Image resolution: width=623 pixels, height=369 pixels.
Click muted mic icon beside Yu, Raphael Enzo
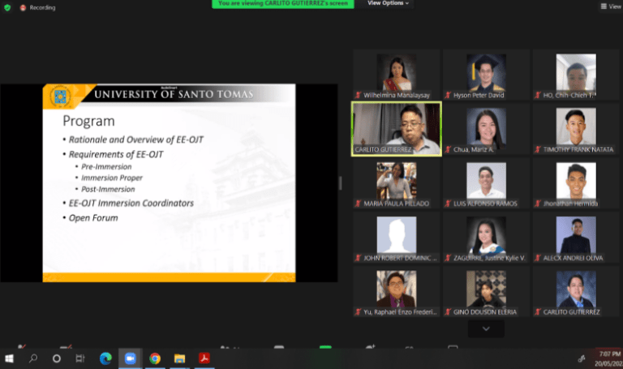358,312
